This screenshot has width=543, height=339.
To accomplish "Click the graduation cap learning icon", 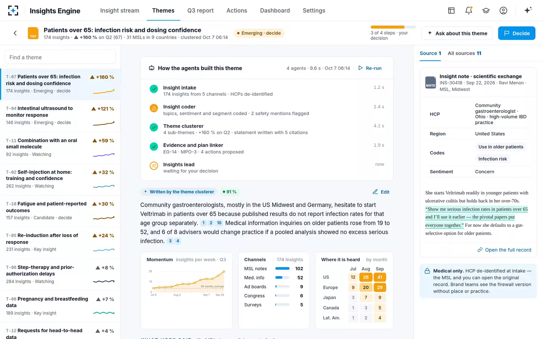I will (486, 11).
